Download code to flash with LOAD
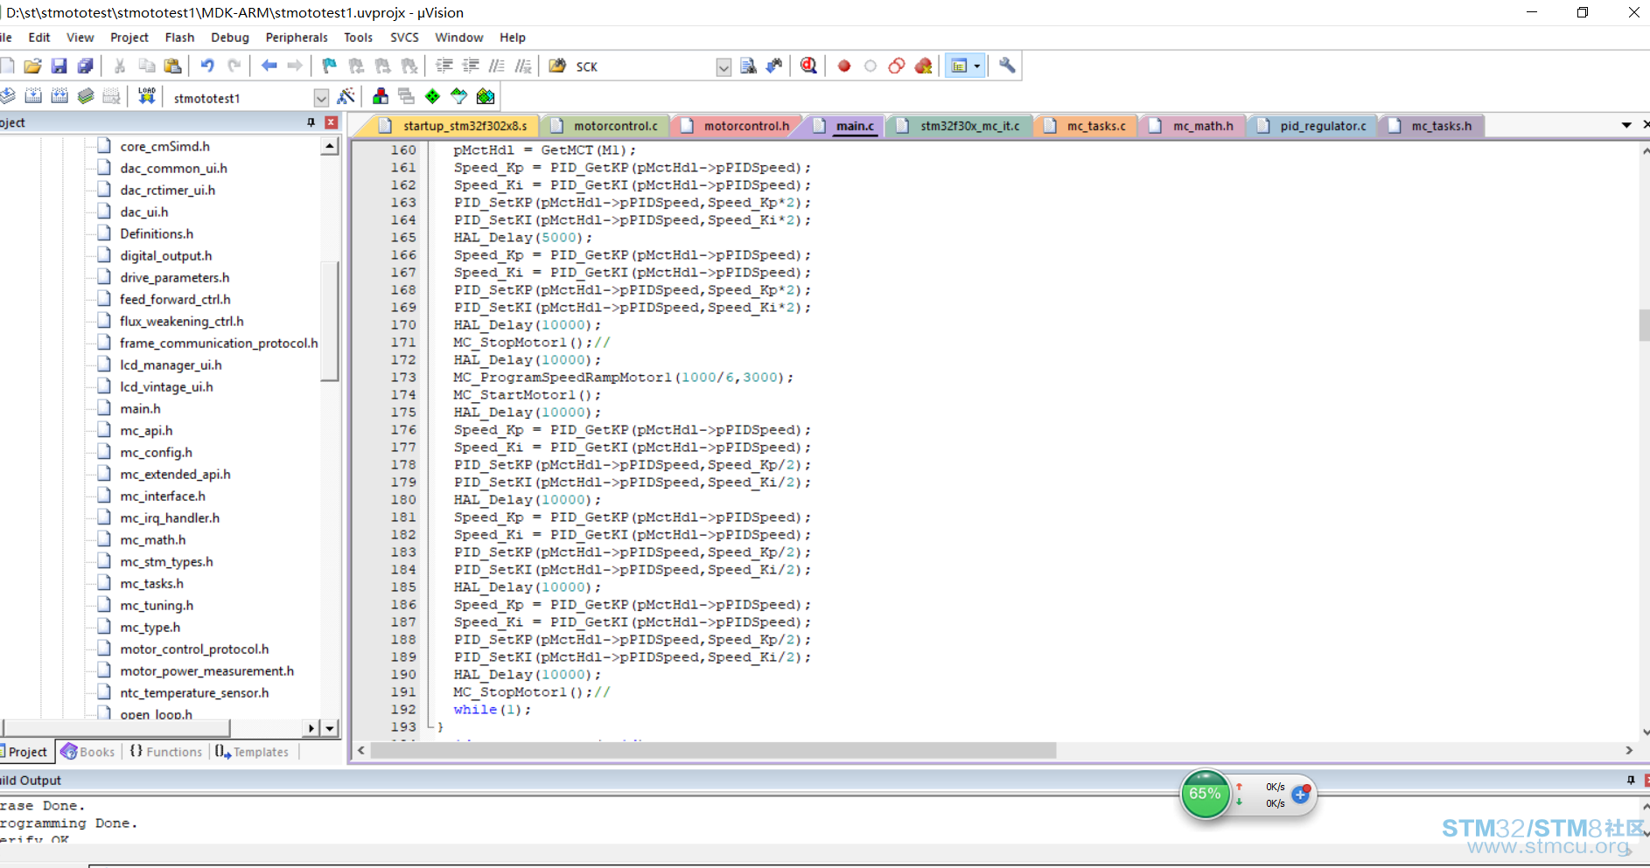 (x=146, y=96)
